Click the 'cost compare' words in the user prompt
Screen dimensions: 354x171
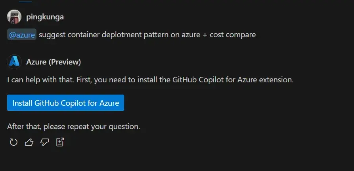[233, 35]
